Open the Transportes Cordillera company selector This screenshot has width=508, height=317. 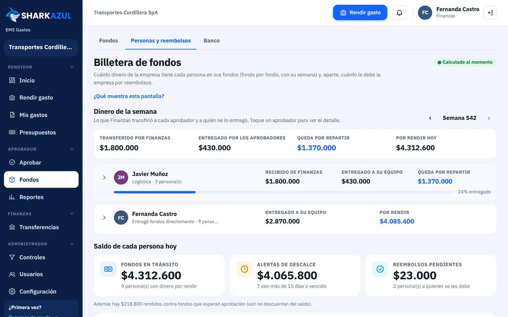[41, 47]
